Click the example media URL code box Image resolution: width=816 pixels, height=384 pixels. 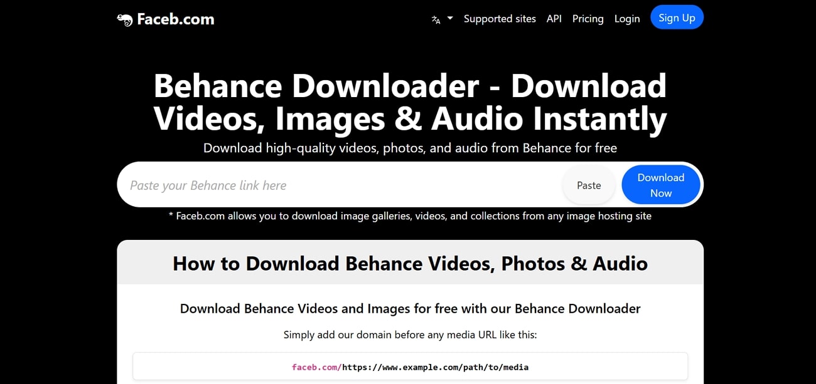click(x=410, y=366)
